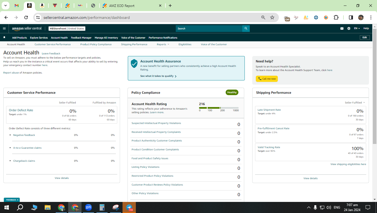
Task: Open the Seller Central hamburger menu
Action: pyautogui.click(x=4, y=28)
